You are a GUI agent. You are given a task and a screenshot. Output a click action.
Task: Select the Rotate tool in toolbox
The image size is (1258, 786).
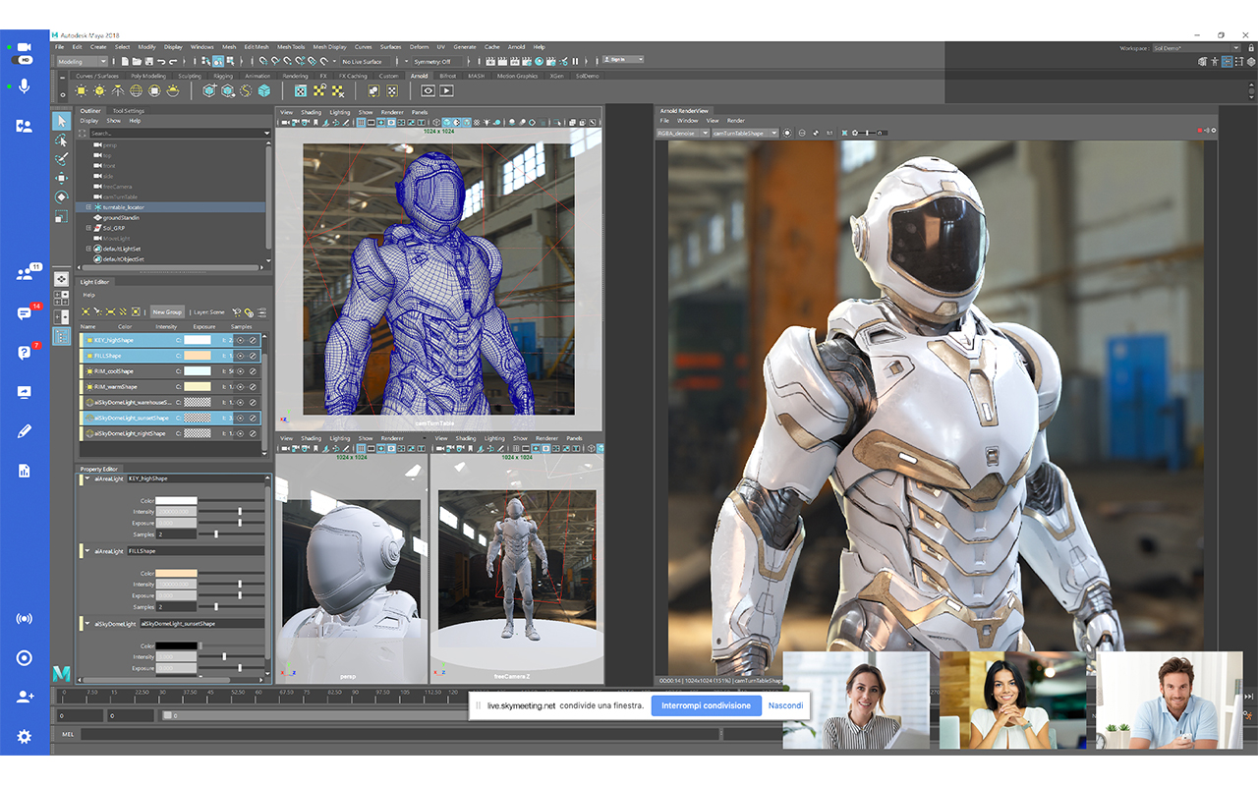(x=61, y=196)
